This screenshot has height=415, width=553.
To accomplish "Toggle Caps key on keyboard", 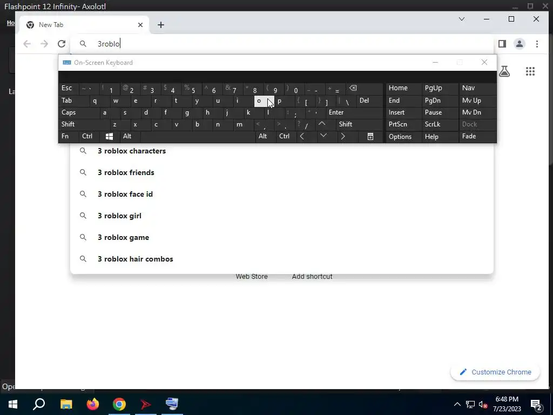I will (x=78, y=112).
